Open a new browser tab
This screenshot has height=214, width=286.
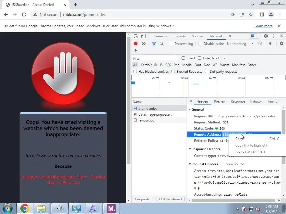click(75, 5)
